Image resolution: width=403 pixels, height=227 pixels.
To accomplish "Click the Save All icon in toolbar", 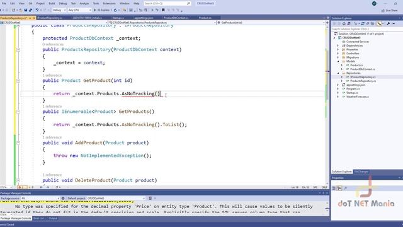I will [30, 10].
